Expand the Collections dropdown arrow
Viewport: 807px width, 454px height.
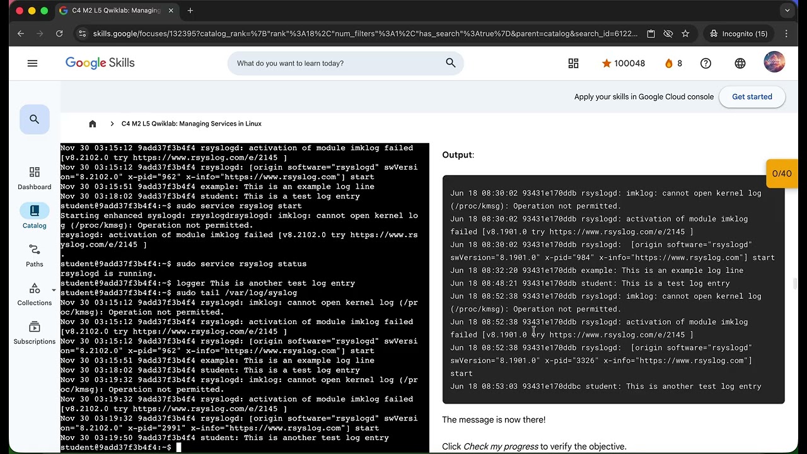click(x=54, y=291)
